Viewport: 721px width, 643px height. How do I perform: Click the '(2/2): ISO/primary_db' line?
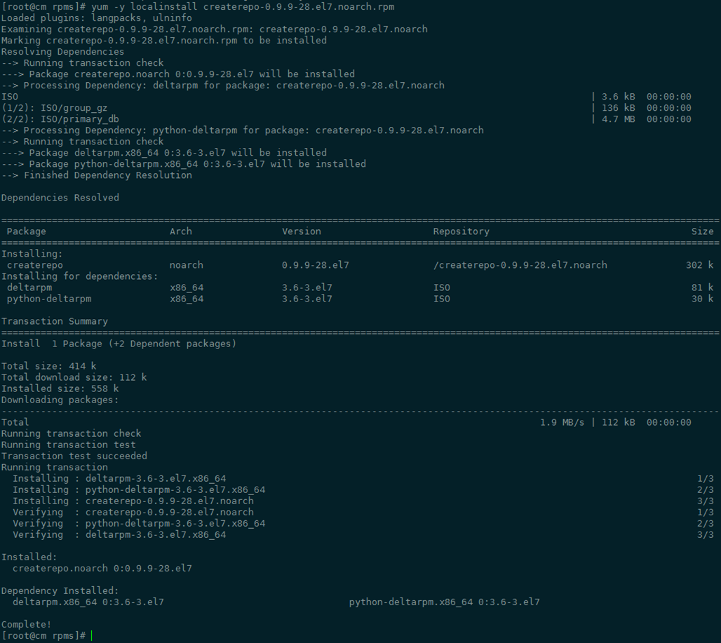(60, 119)
